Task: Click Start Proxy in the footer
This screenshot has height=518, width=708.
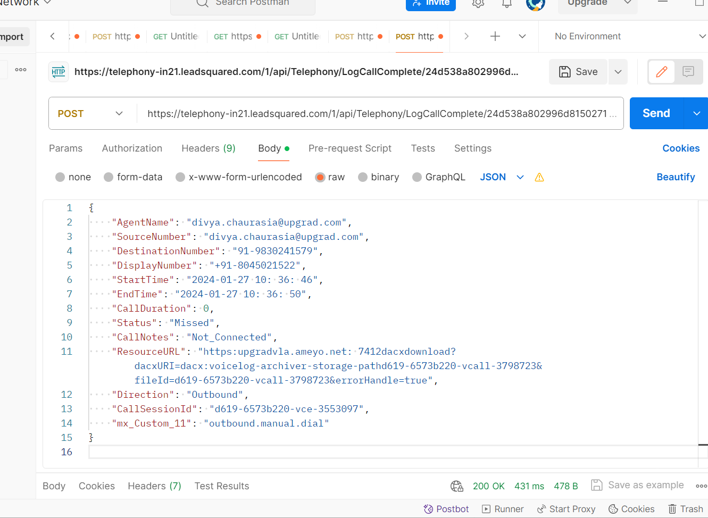Action: (x=566, y=509)
